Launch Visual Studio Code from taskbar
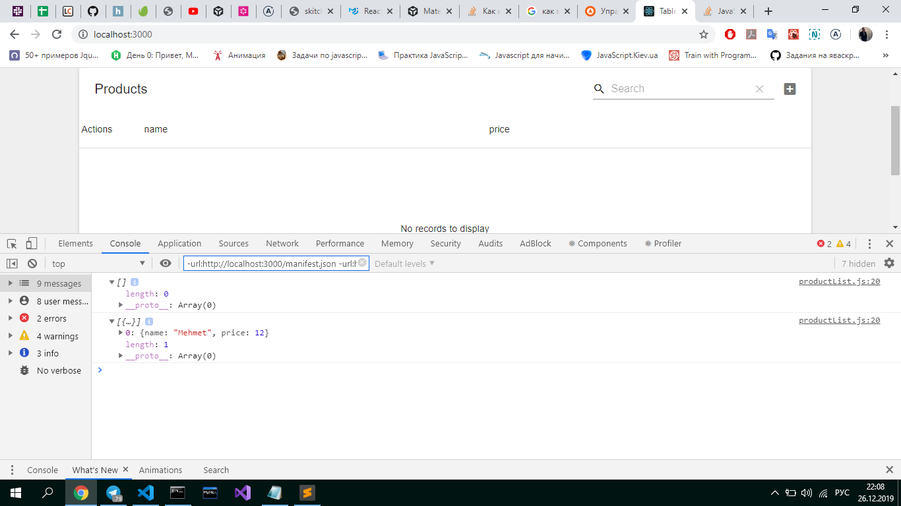Screen dimensions: 901x506 [x=146, y=493]
